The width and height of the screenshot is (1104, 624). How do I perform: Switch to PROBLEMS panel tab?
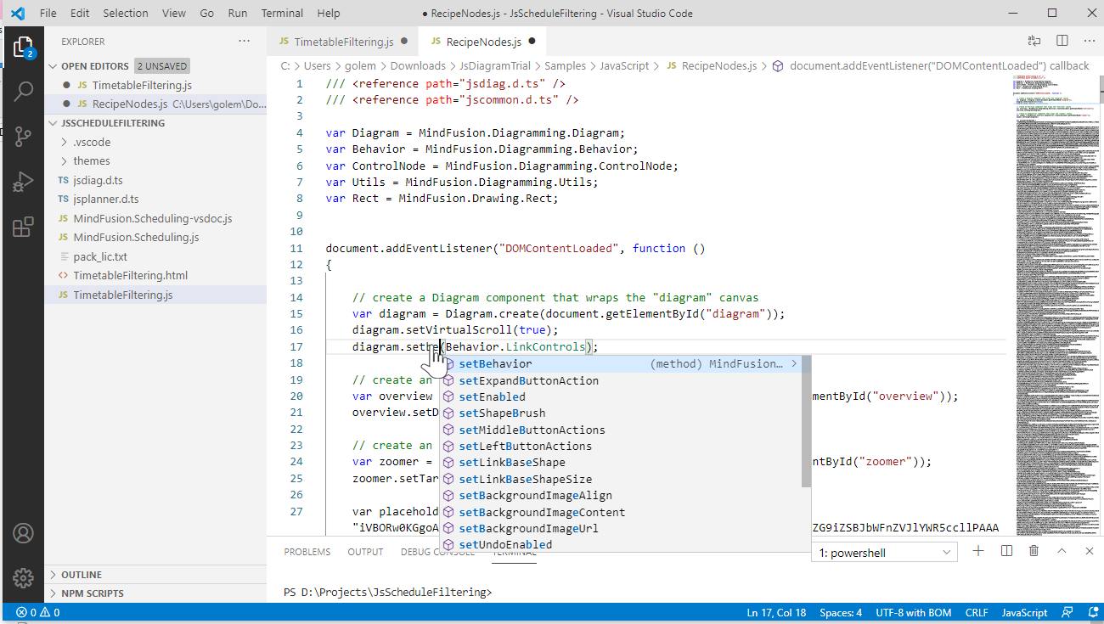coord(307,552)
